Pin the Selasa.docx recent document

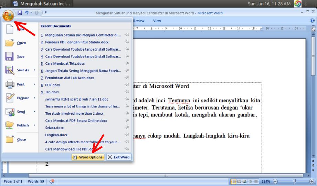point(127,127)
